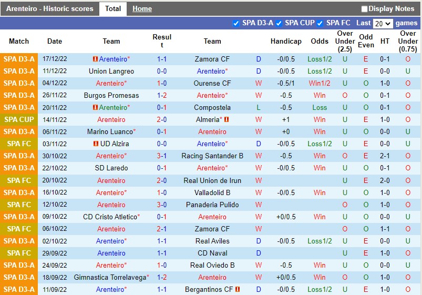Screen dimensions: 422x295
Task: Switch to the Home tab
Action: [x=142, y=8]
